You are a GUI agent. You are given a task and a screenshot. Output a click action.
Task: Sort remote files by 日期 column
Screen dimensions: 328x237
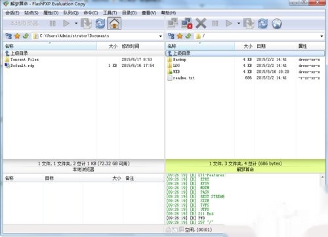pyautogui.click(x=275, y=46)
